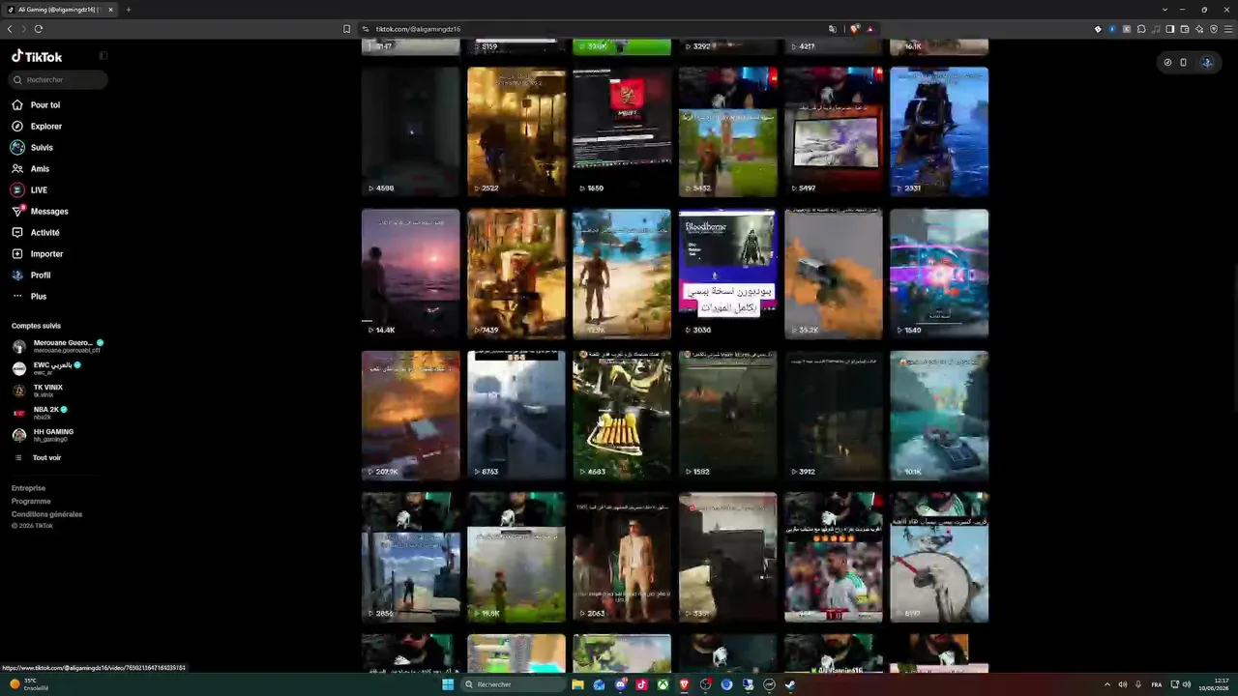
Task: Click the TikTok logo in the sidebar
Action: (x=37, y=56)
